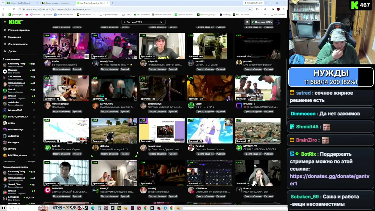The height and width of the screenshot is (211, 375).
Task: Open POKEROK_streams channel avatar
Action: click(5, 155)
